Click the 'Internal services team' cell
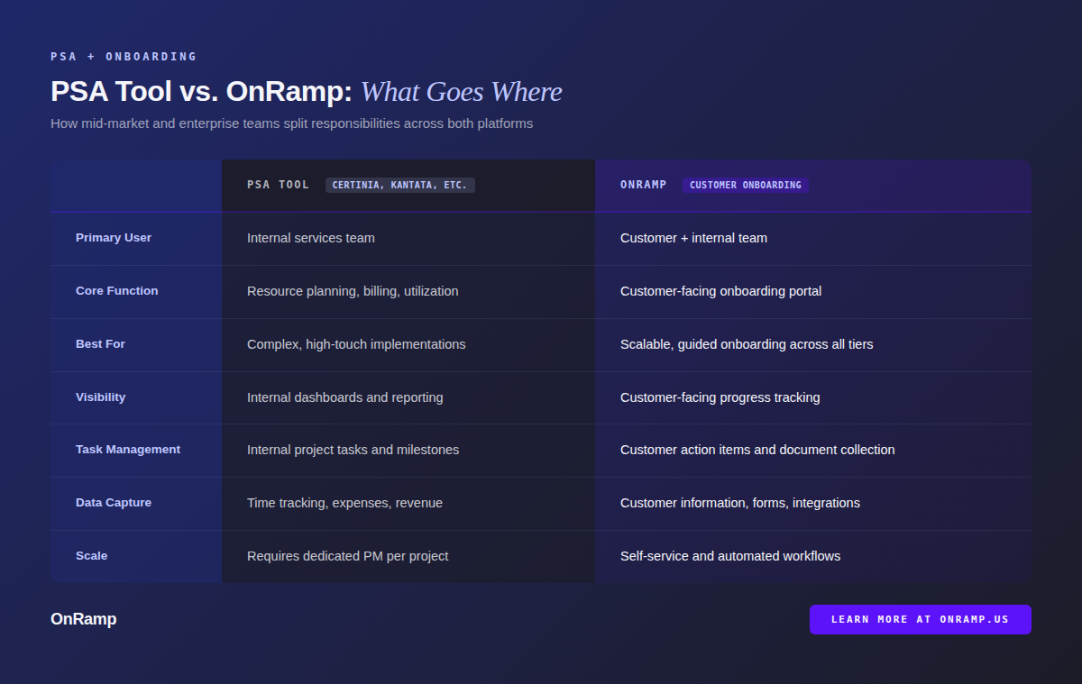Screen dimensions: 1082x684 (310, 238)
